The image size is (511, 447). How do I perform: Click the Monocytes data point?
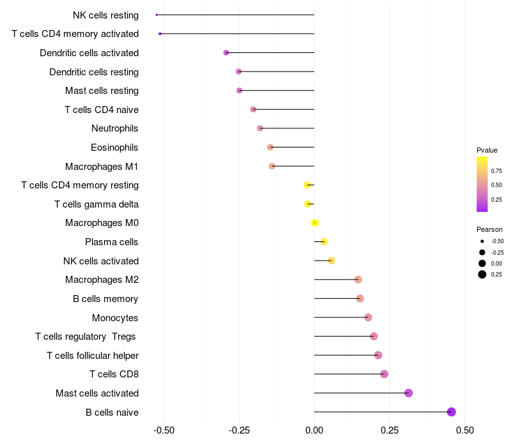pos(368,317)
